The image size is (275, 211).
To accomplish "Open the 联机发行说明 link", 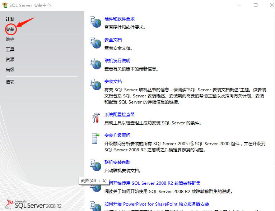I will click(x=117, y=61).
